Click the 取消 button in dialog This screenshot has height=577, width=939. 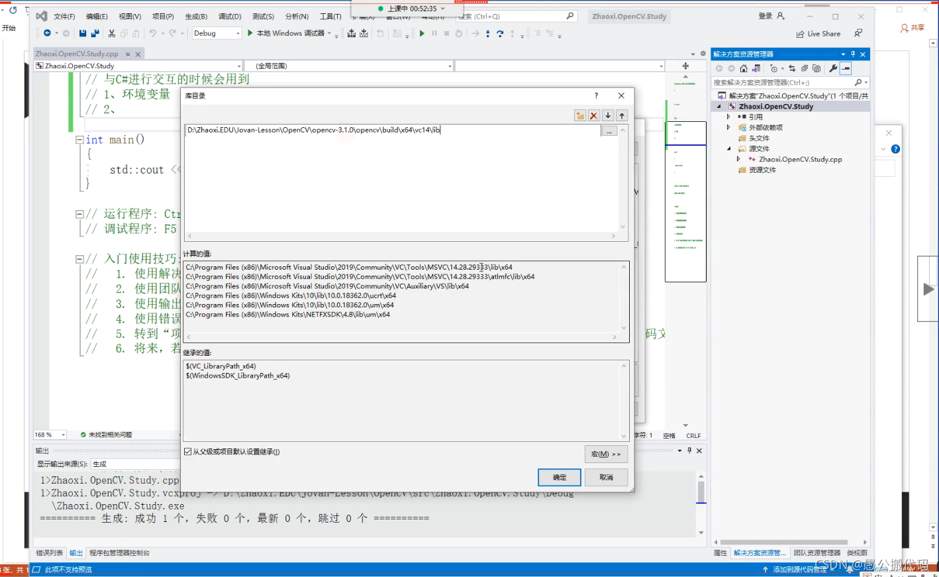pos(606,477)
